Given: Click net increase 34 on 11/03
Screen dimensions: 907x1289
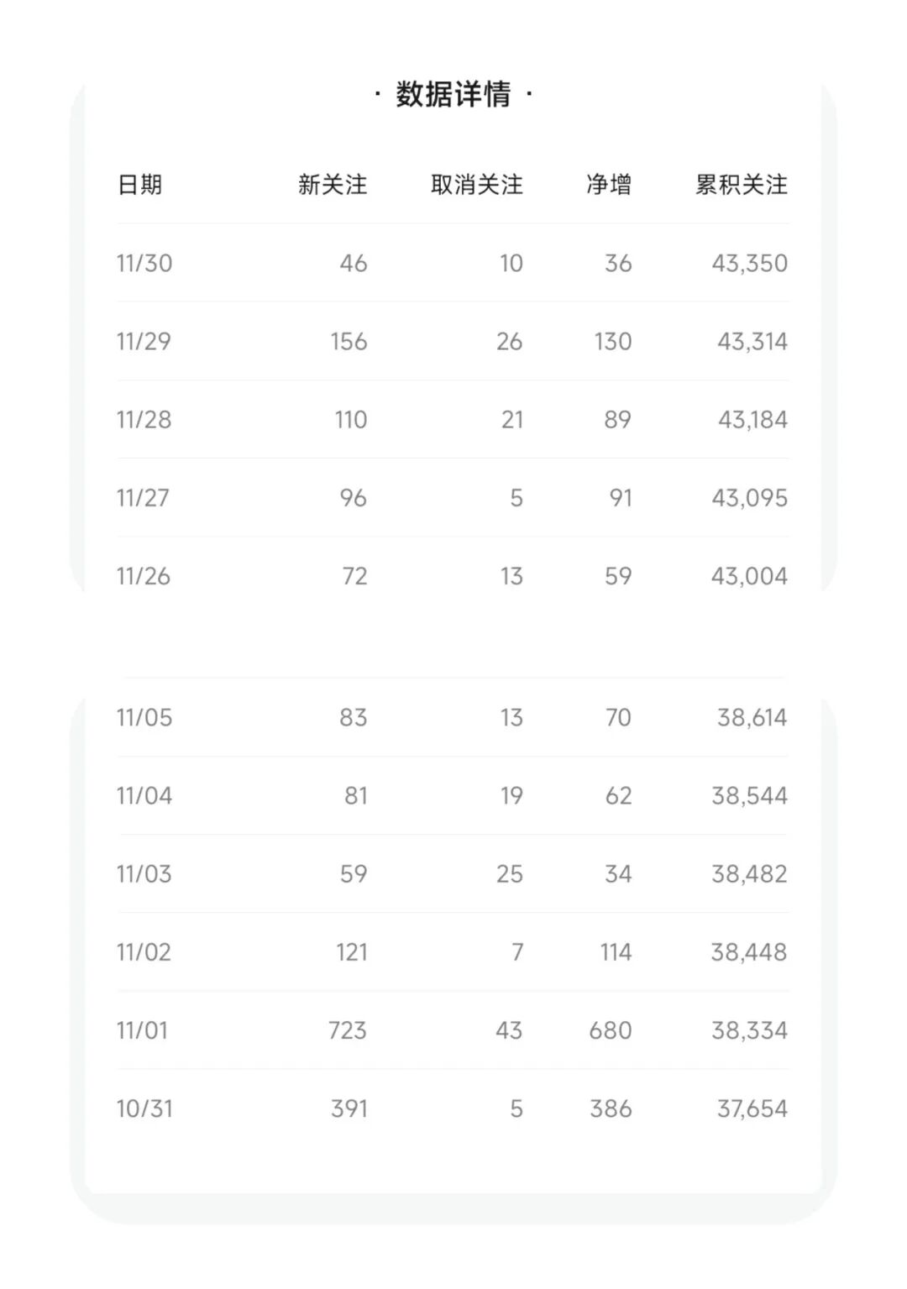Looking at the screenshot, I should (x=618, y=873).
